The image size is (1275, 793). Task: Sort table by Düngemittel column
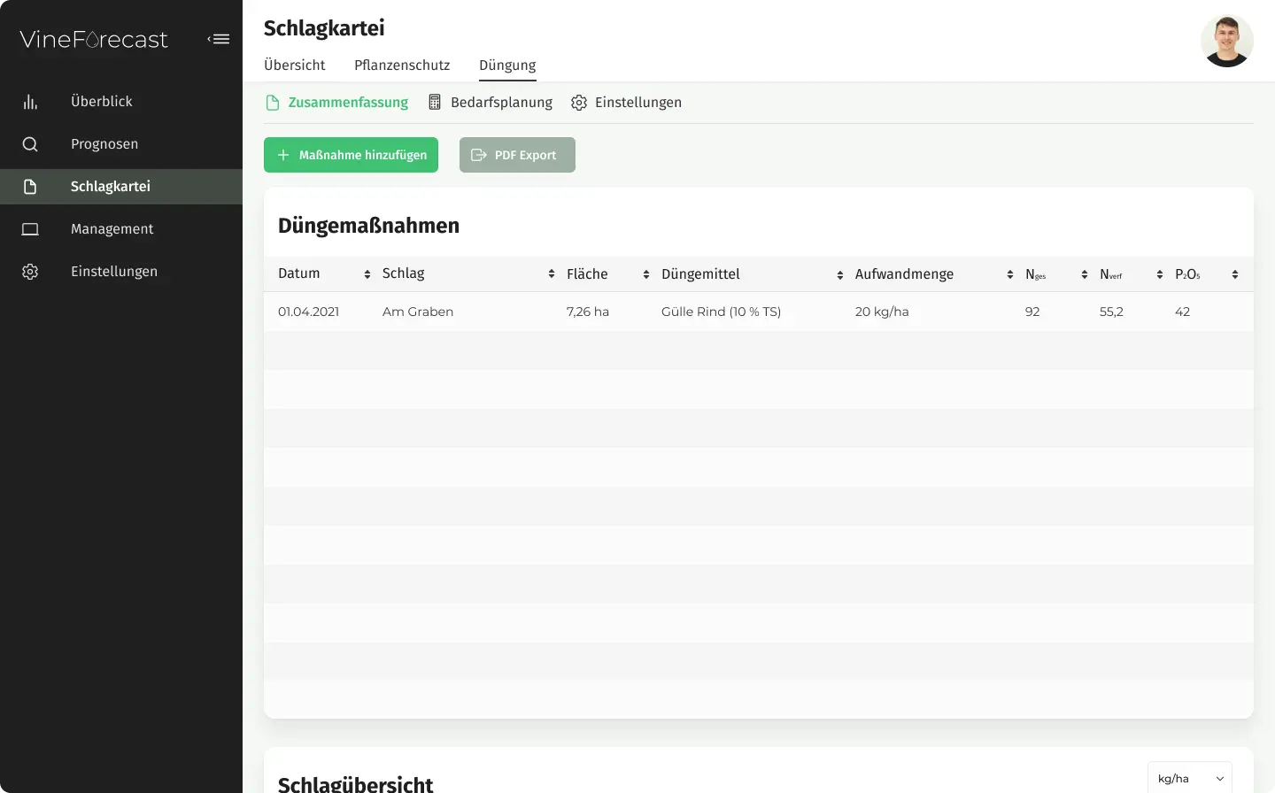[x=839, y=274]
